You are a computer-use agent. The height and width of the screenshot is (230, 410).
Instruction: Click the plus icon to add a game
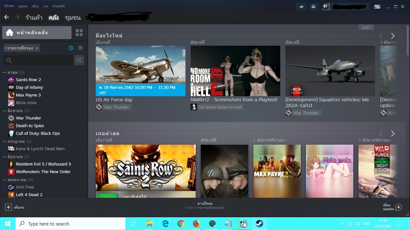coord(8,207)
